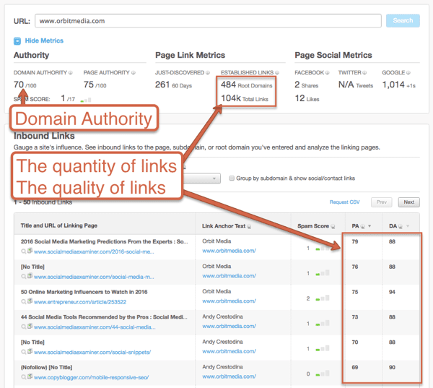Click title '50 Online Marketing Influencers to Watch in 2016'
The image size is (433, 388).
pyautogui.click(x=84, y=292)
